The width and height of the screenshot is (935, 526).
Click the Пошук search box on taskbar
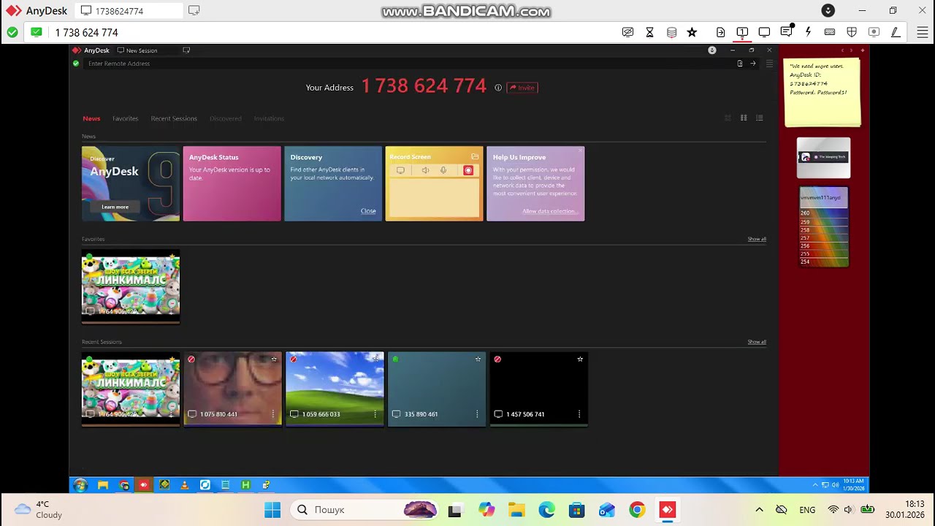[x=363, y=510]
